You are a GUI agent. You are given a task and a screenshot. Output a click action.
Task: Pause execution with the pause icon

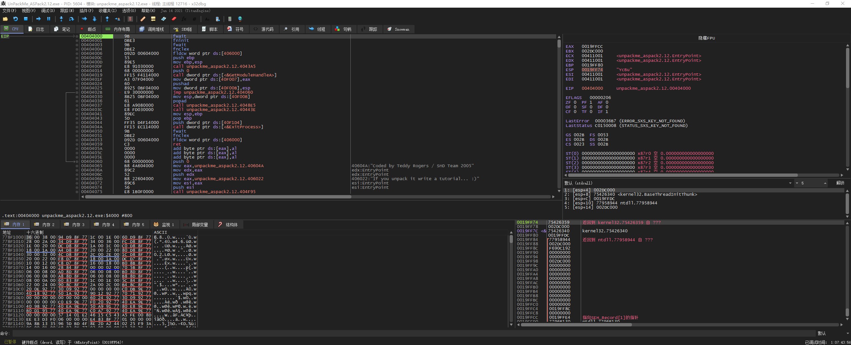click(x=49, y=19)
